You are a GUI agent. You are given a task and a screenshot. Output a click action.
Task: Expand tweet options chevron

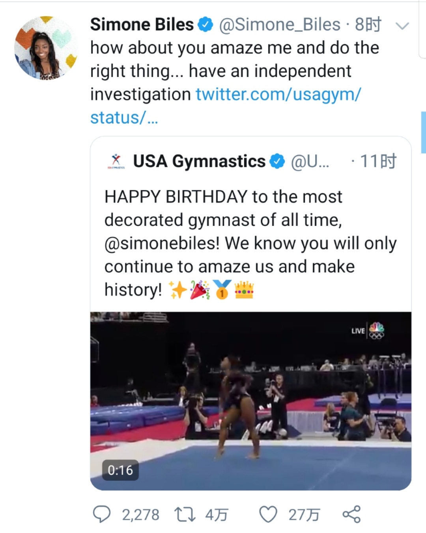[402, 26]
